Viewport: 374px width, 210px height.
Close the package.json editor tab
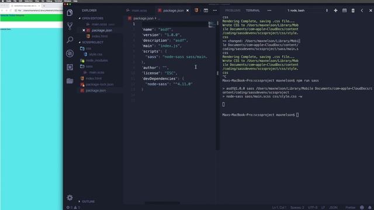[188, 10]
